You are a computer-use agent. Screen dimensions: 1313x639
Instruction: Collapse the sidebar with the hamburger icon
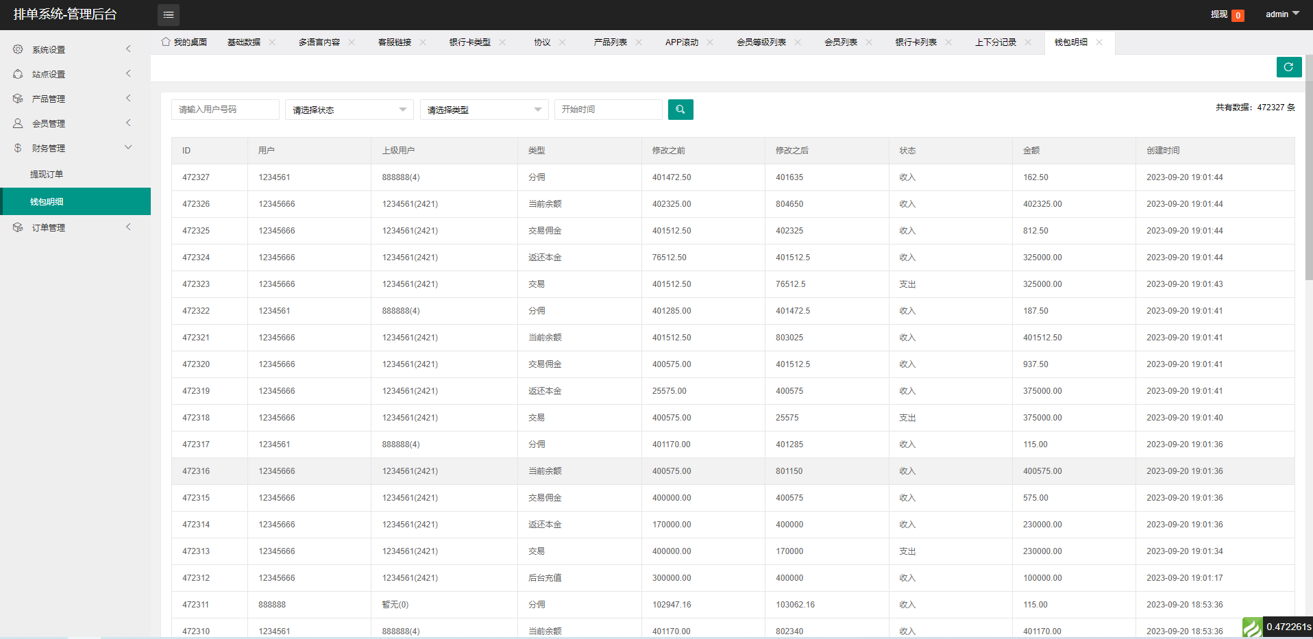tap(168, 14)
